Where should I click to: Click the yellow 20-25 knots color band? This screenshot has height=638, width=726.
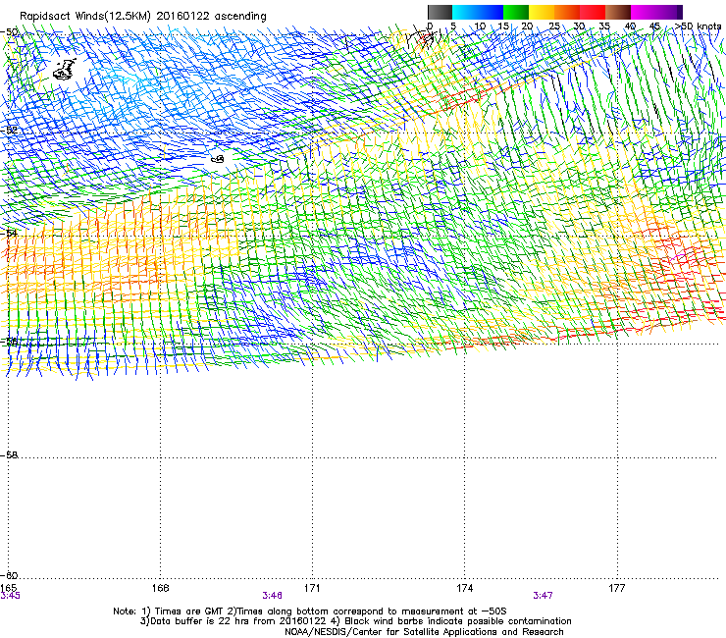click(x=542, y=12)
